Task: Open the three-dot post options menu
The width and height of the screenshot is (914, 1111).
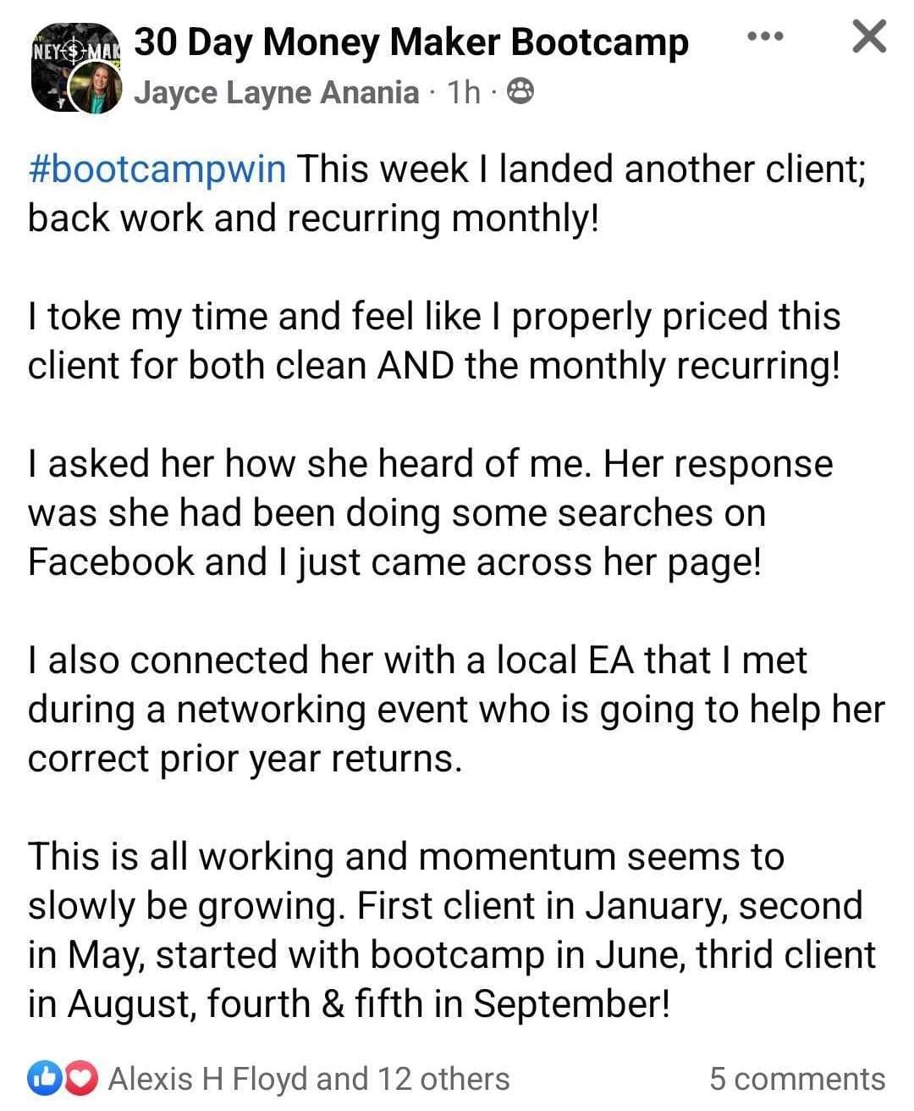Action: (766, 37)
